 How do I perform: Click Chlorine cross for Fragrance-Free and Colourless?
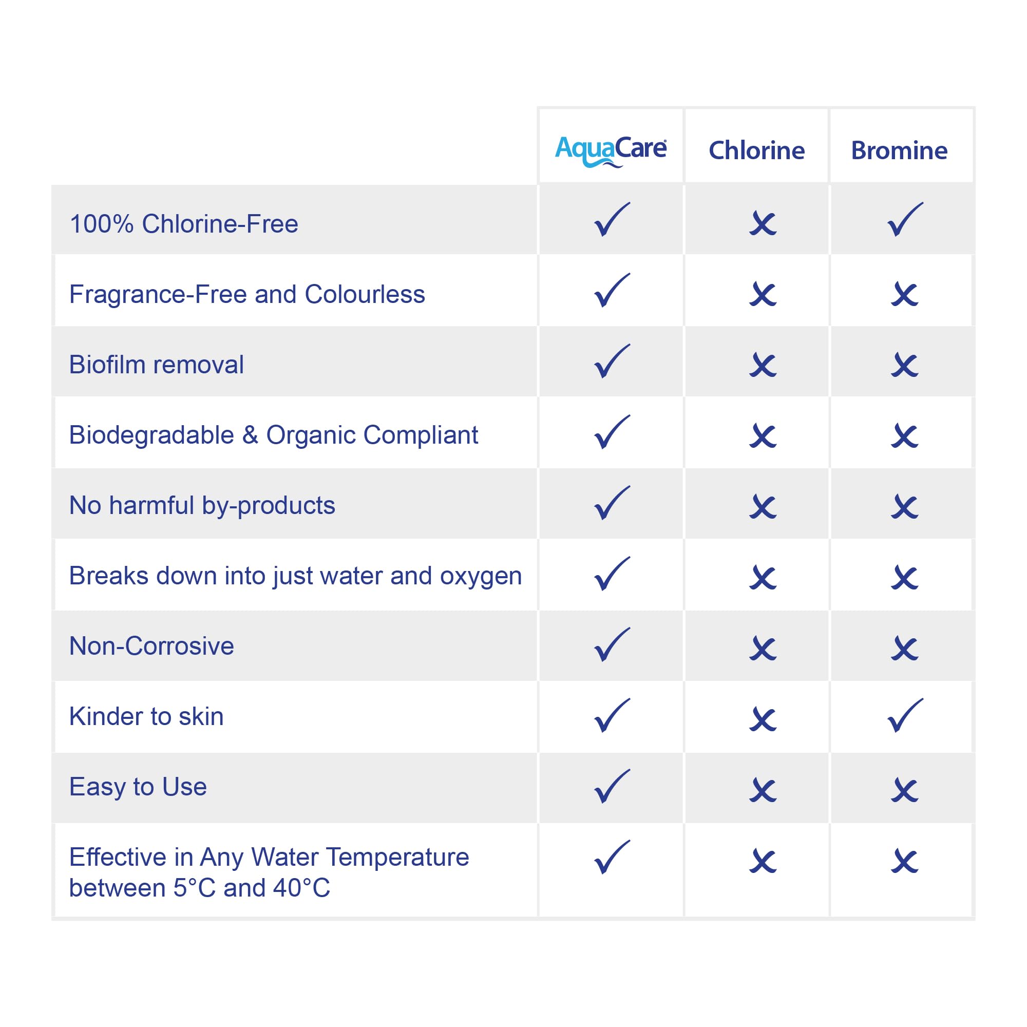[763, 294]
